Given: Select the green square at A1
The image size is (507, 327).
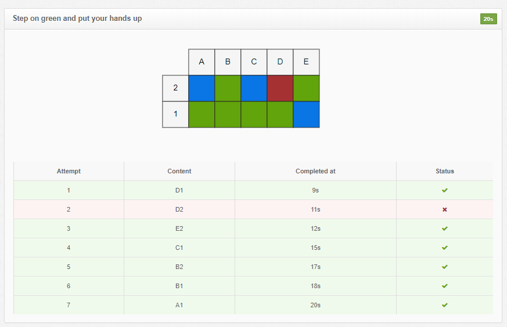Looking at the screenshot, I should click(202, 114).
